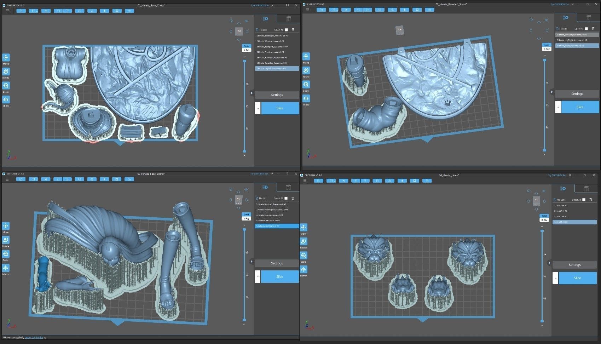Click Slice in 03_Hinata_Face_Boots window
601x344 pixels.
[279, 276]
